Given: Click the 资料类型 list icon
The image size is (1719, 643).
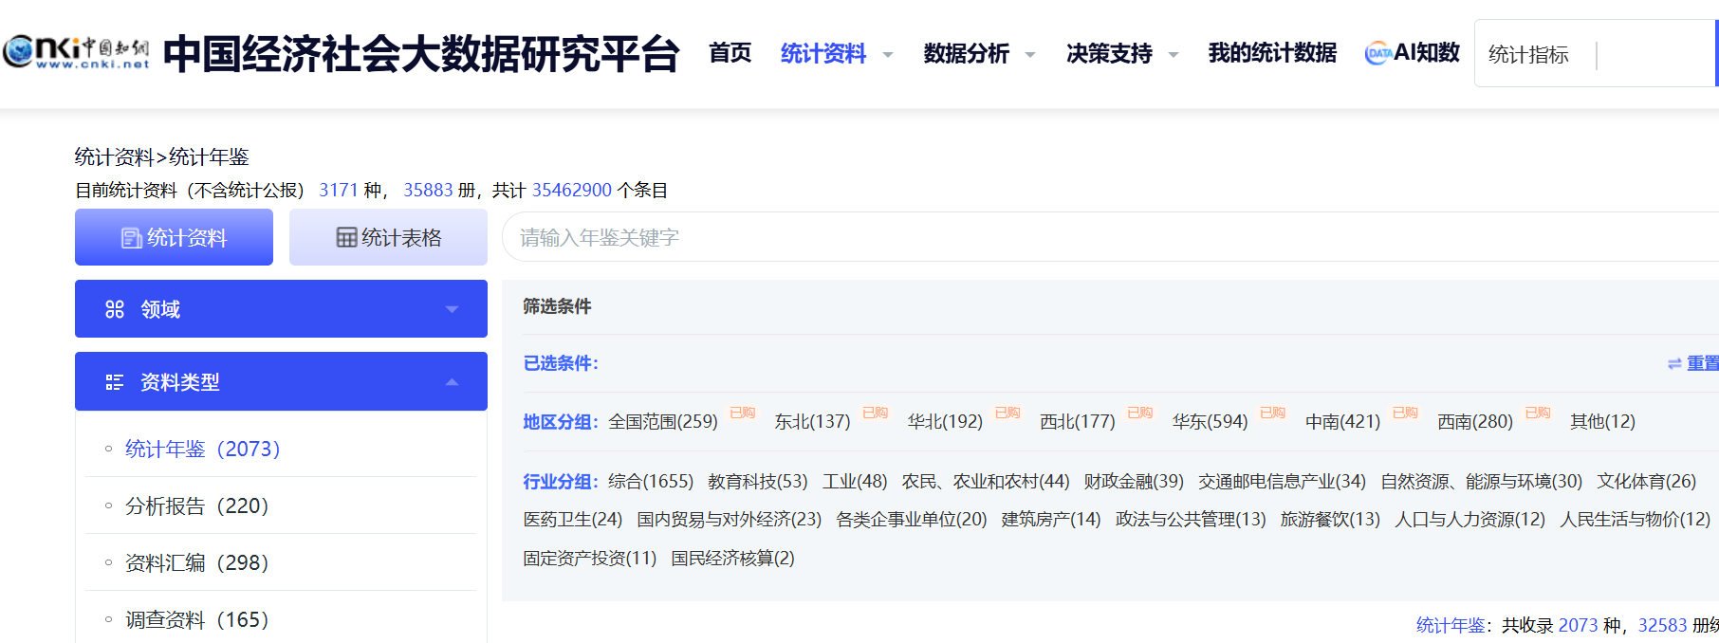Looking at the screenshot, I should click(x=115, y=382).
